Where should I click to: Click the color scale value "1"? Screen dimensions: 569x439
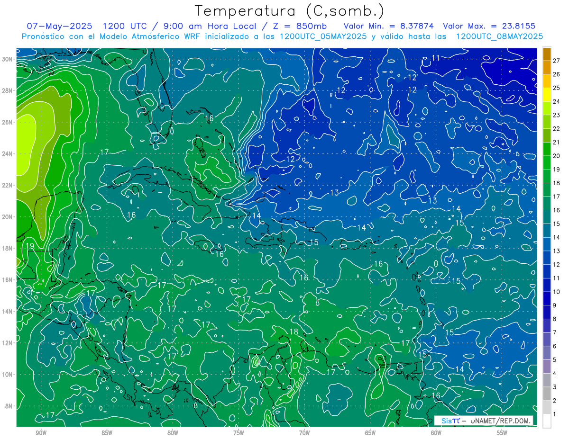(x=555, y=414)
